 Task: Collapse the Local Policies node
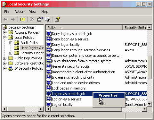click(x=4, y=38)
